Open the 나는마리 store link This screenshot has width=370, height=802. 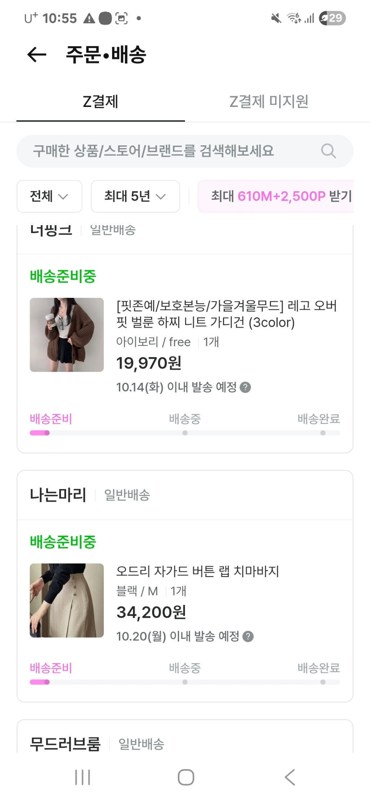pyautogui.click(x=58, y=495)
